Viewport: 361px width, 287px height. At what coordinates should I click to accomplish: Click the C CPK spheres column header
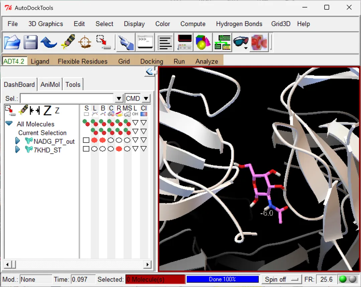tap(111, 111)
